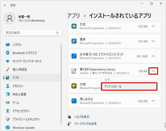Click the ゲーム controller icon

8,102
